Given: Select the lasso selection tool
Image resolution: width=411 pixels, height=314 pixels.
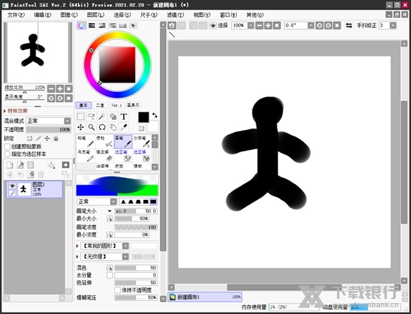Looking at the screenshot, I should (x=92, y=117).
